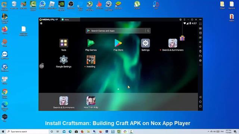Open the Nox desktop shortcut
The width and height of the screenshot is (239, 134).
pyautogui.click(x=5, y=118)
